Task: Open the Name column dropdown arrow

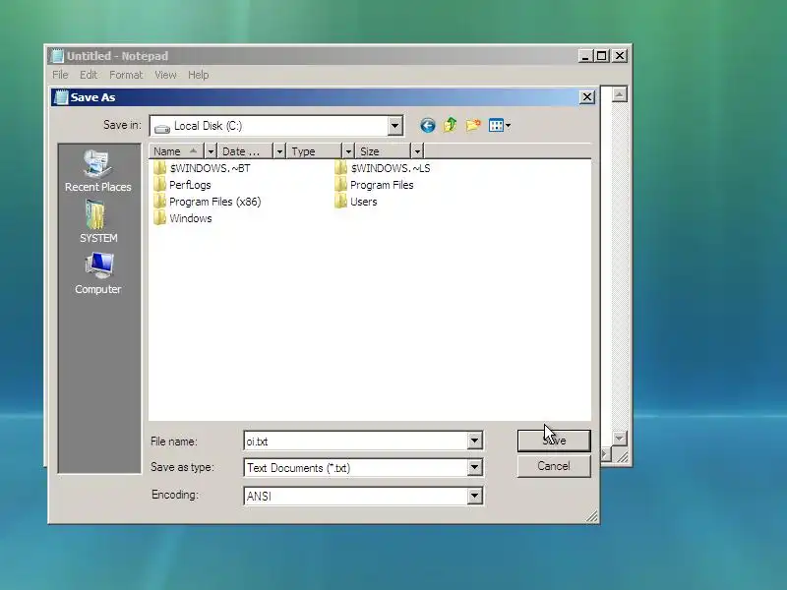Action: [x=211, y=151]
